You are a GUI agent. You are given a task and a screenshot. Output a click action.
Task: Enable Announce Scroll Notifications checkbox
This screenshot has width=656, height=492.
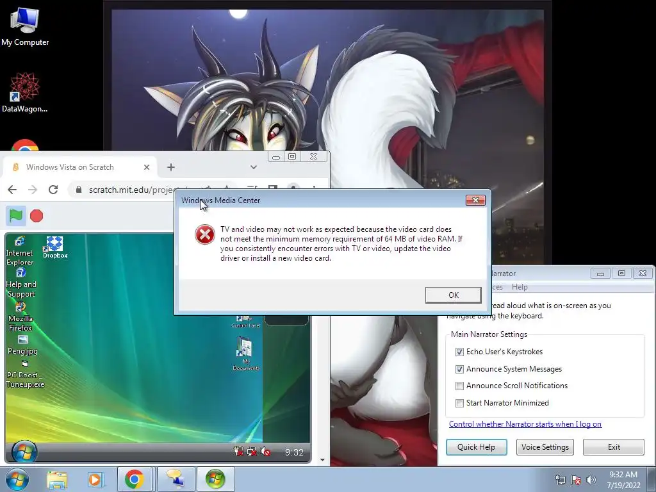(459, 386)
